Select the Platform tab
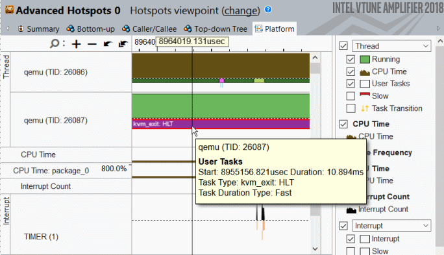This screenshot has width=444, height=255. (275, 29)
